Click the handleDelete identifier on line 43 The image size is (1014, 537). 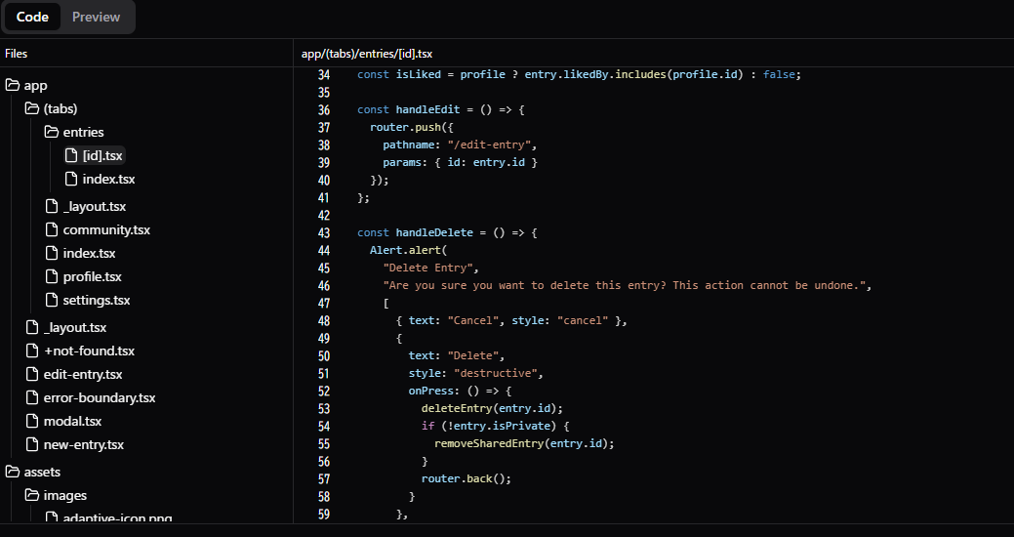pos(434,233)
